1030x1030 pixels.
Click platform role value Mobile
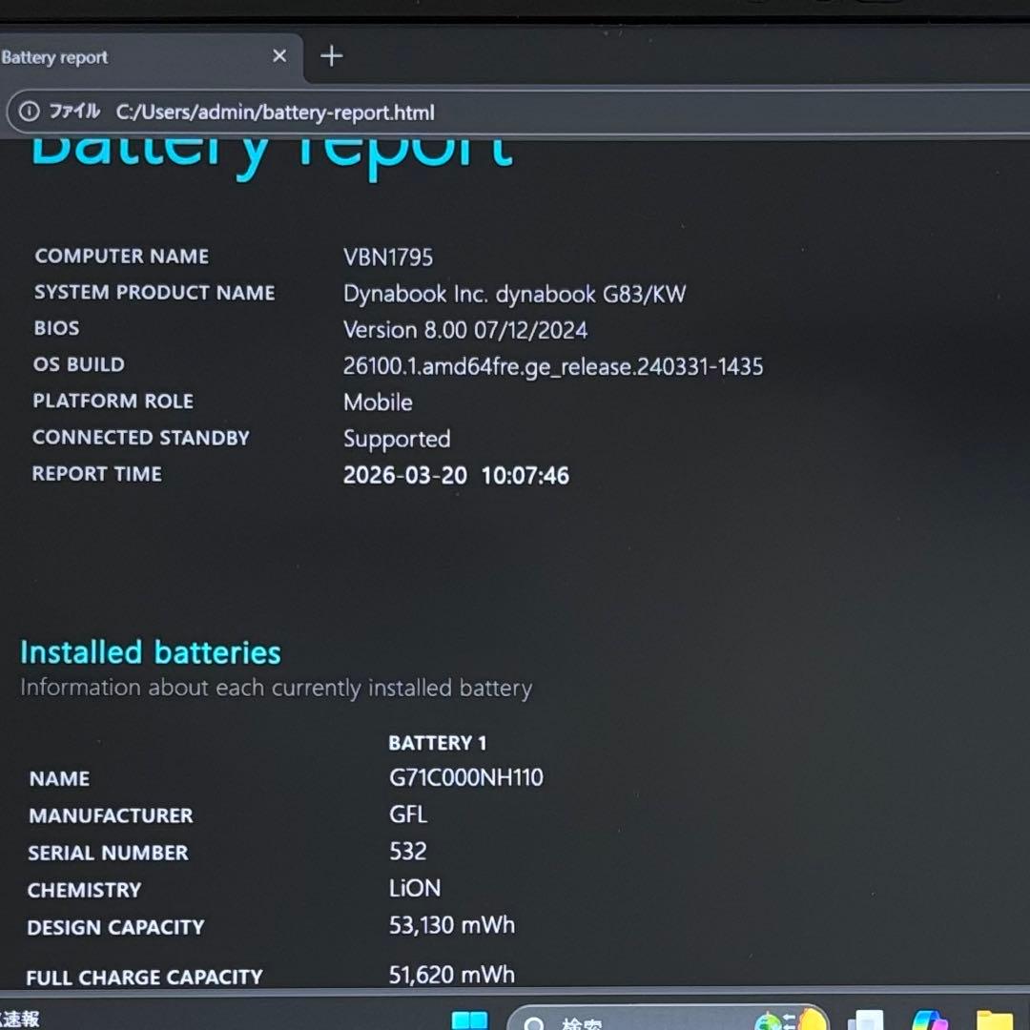click(x=379, y=402)
